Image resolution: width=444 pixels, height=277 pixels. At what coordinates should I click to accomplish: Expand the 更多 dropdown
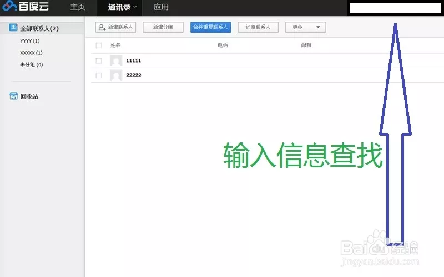point(305,27)
